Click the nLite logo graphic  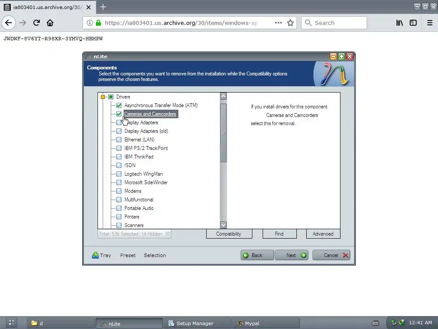(x=334, y=74)
